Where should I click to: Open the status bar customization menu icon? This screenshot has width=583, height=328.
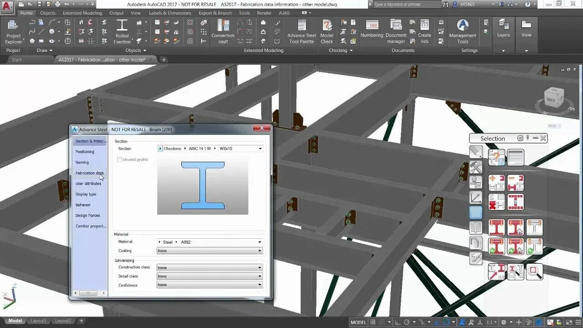578,322
